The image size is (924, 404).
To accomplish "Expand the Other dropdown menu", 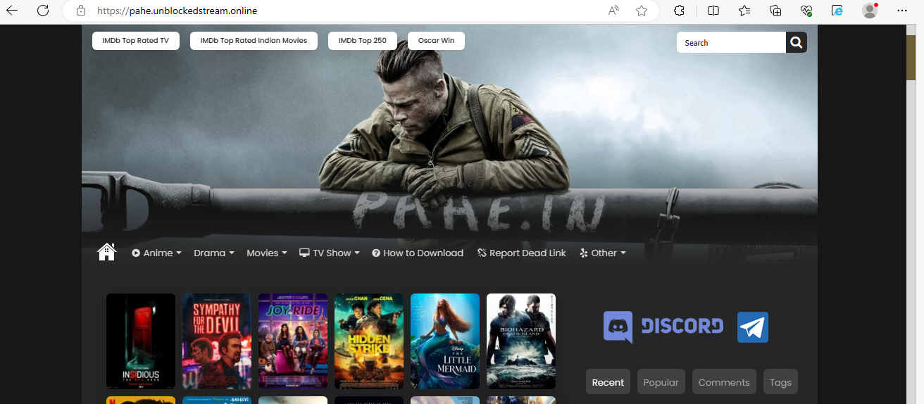I will tap(603, 253).
